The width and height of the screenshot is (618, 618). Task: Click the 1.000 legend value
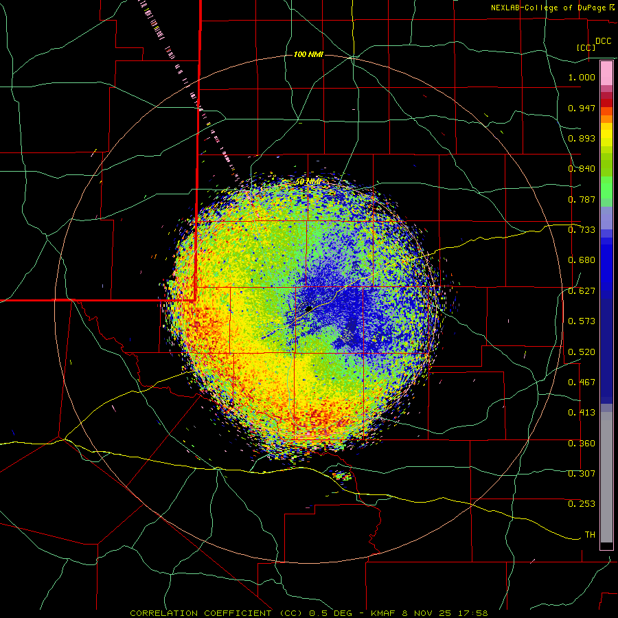(582, 77)
